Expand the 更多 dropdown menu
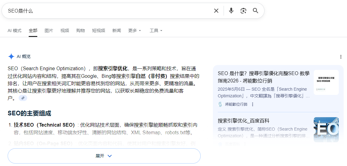 (x=135, y=31)
